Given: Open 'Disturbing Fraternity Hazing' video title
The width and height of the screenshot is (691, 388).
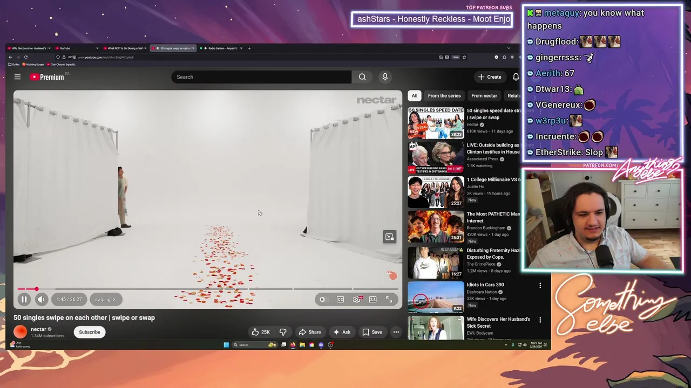Looking at the screenshot, I should [493, 254].
